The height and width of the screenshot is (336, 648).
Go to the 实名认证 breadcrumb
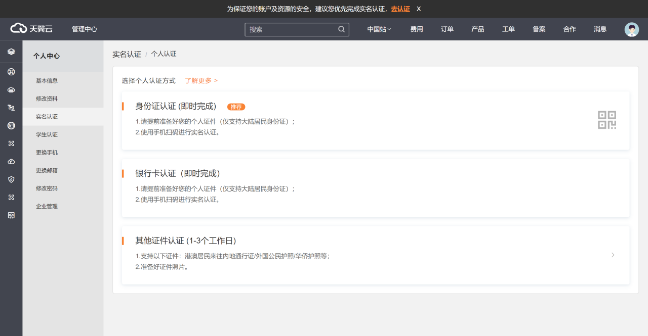click(127, 54)
